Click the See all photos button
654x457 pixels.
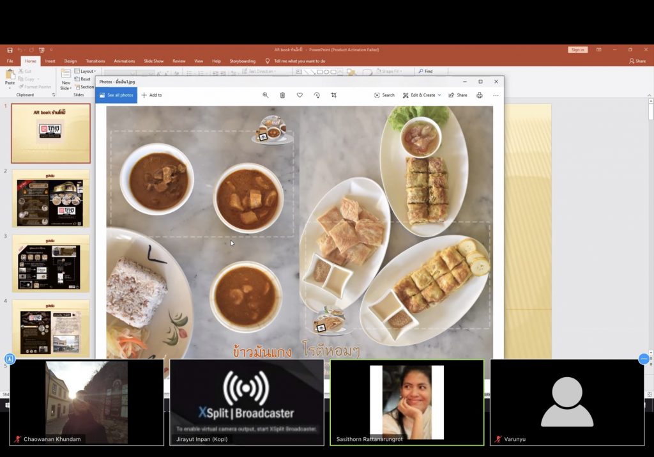[116, 95]
